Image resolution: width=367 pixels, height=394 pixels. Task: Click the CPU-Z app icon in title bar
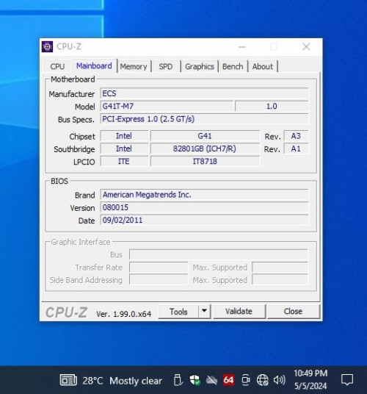click(x=47, y=46)
